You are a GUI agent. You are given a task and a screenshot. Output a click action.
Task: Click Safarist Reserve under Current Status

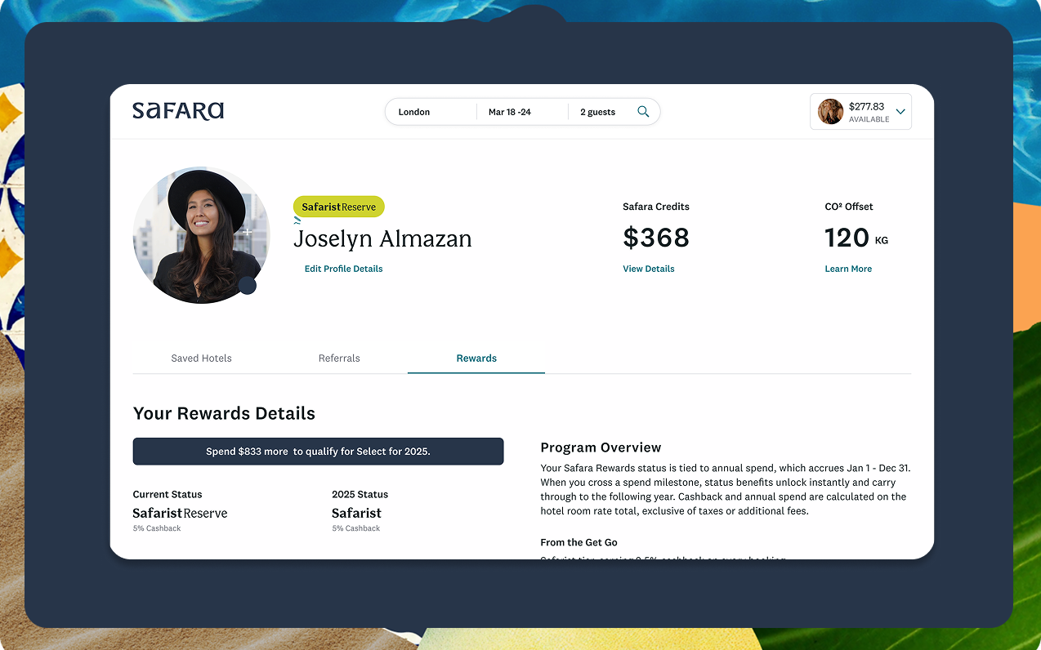[x=181, y=513]
